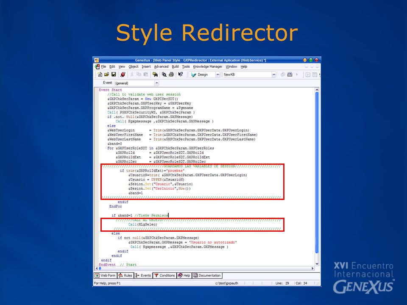
Task: Click the calendar-like icon right of NewKB
Action: click(x=290, y=75)
